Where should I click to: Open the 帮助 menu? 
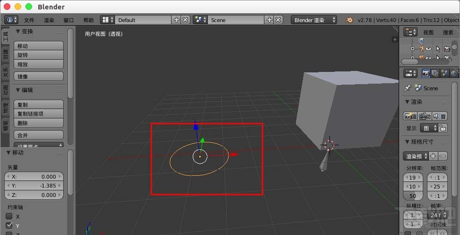coord(89,20)
